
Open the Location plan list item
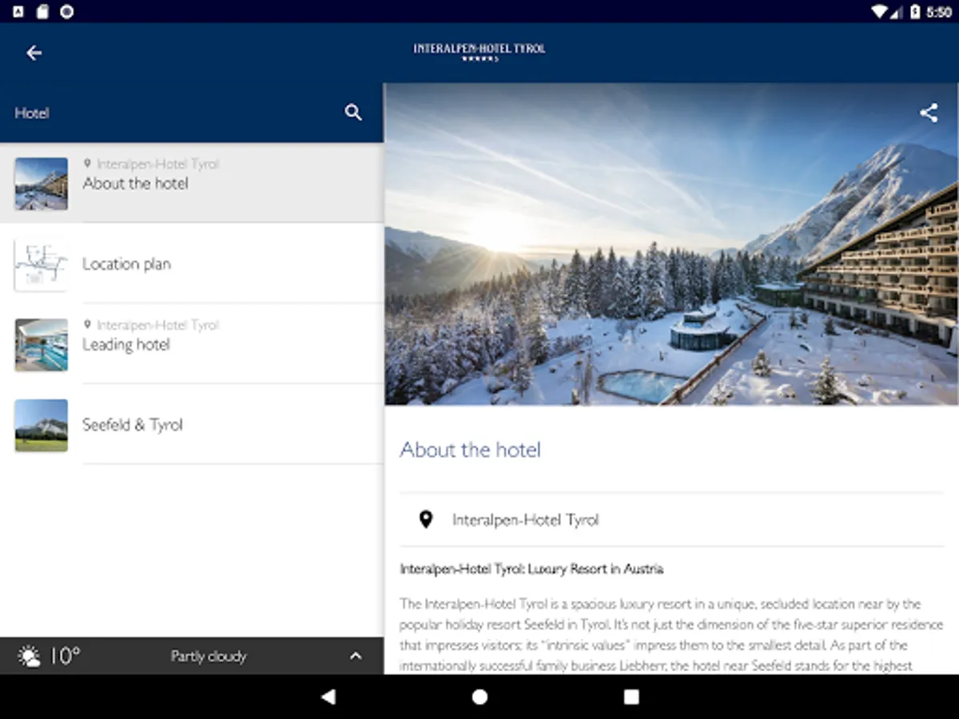pos(192,264)
